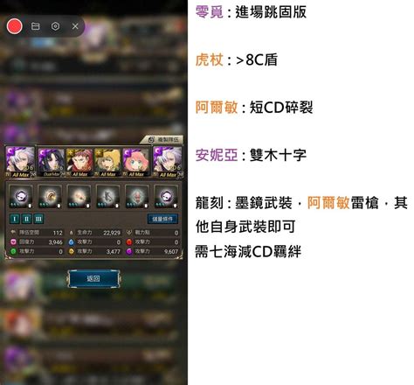The width and height of the screenshot is (414, 385).
Task: Select the red-haired third hero portrait
Action: (x=79, y=163)
